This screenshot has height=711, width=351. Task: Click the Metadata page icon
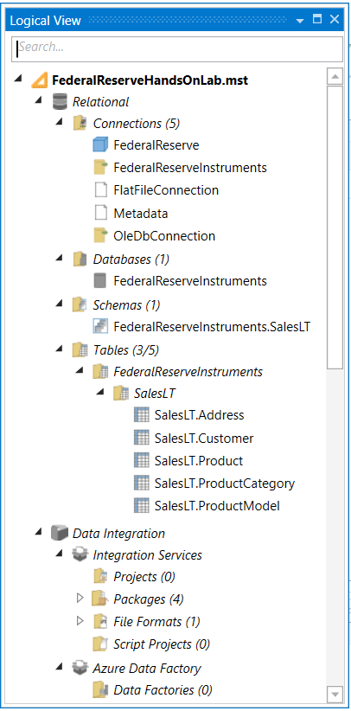(x=100, y=213)
